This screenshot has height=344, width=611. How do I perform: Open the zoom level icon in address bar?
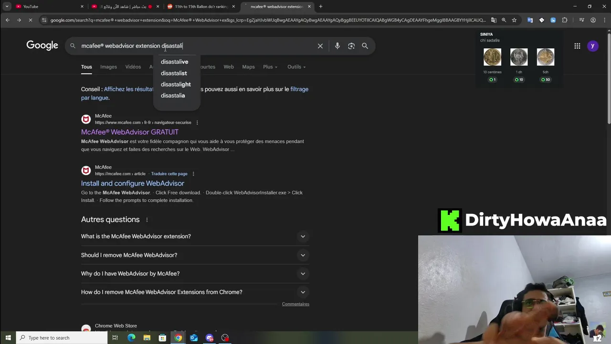[504, 20]
